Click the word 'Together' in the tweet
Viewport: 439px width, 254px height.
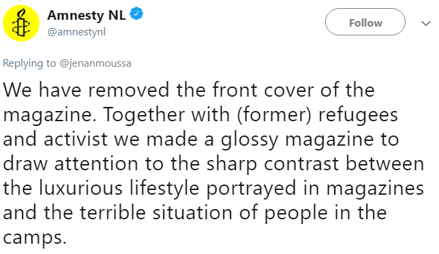[x=145, y=115]
